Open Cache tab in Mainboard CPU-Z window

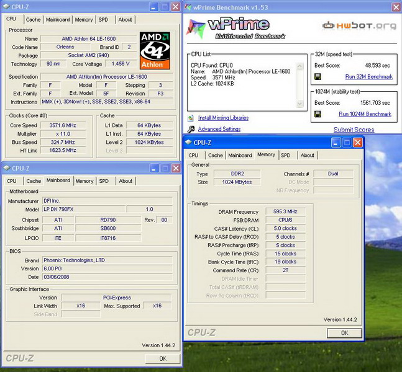point(34,181)
